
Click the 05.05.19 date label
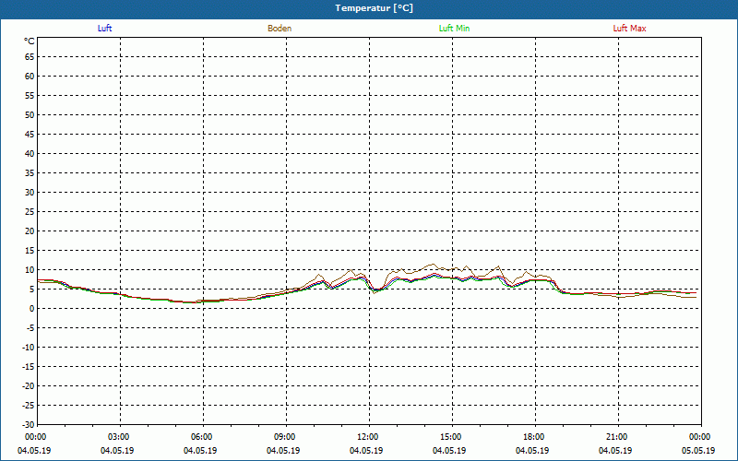coord(698,451)
